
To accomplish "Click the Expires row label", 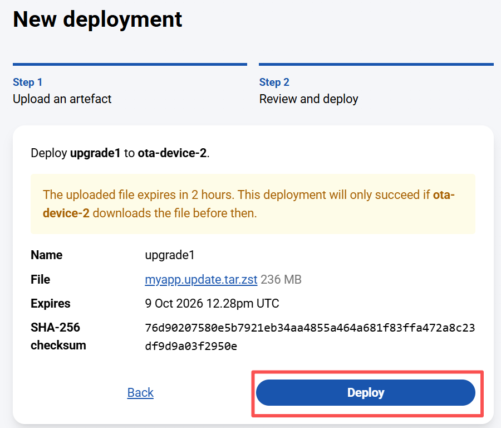I will (x=51, y=303).
